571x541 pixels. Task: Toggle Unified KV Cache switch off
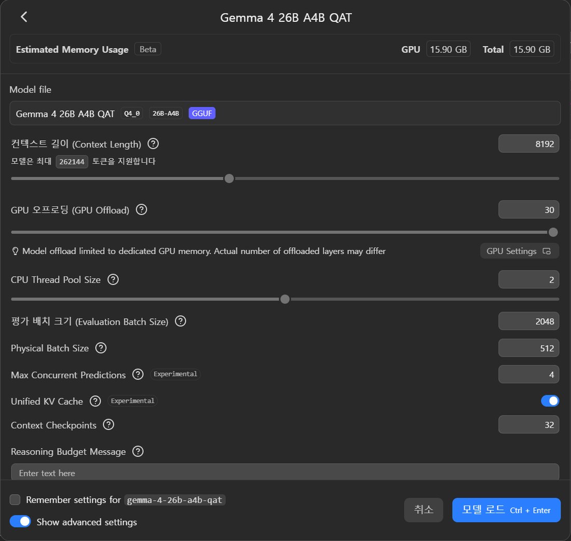click(550, 401)
